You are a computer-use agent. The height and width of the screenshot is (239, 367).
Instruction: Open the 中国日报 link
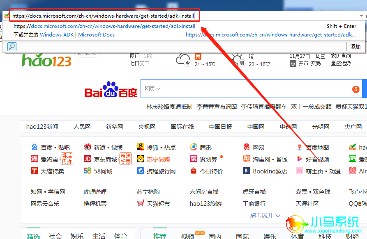tap(220, 127)
